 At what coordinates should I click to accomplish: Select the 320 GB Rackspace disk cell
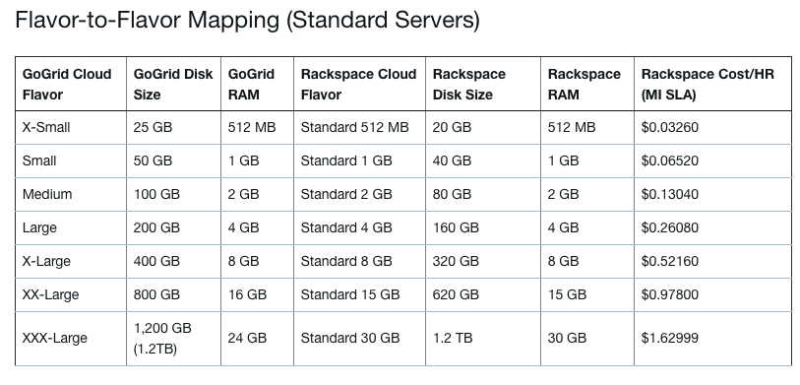click(483, 262)
